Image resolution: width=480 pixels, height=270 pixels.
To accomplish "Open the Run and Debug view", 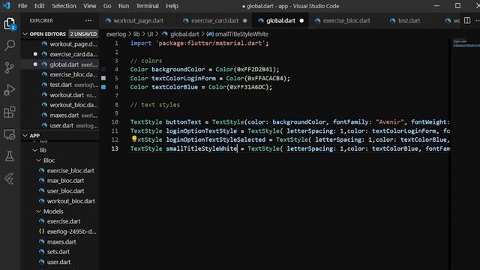I will (x=10, y=90).
